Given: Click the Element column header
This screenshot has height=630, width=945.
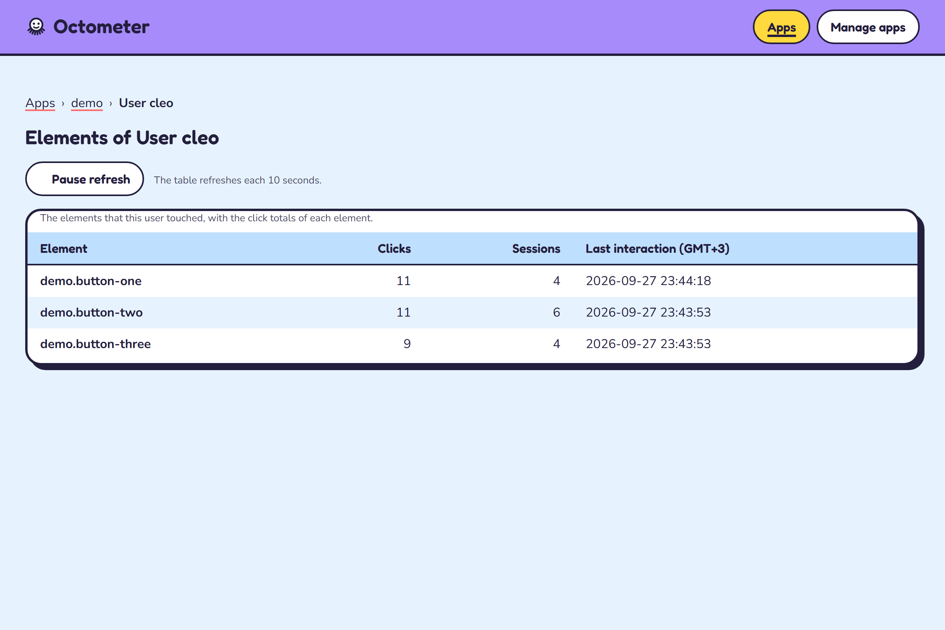Looking at the screenshot, I should pyautogui.click(x=63, y=249).
